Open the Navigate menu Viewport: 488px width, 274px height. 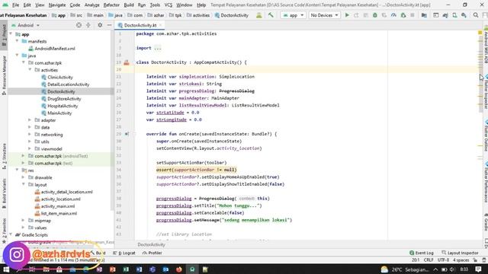tap(57, 5)
